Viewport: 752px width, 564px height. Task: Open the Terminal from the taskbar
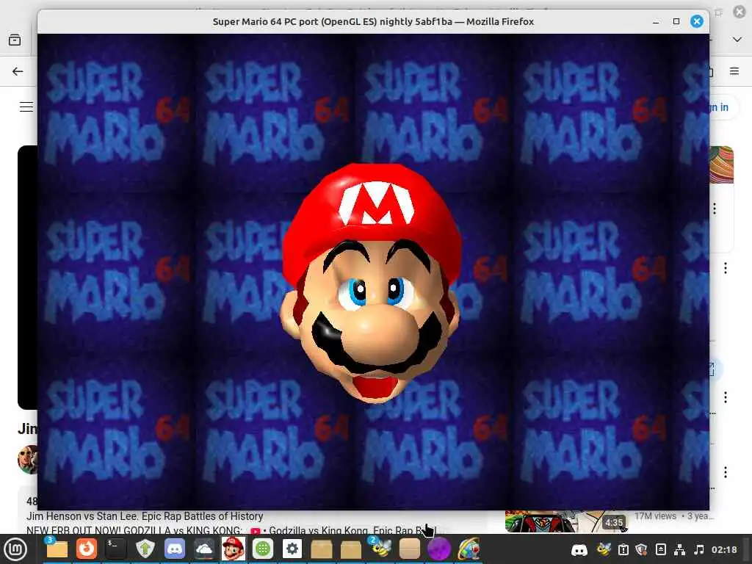pos(115,549)
